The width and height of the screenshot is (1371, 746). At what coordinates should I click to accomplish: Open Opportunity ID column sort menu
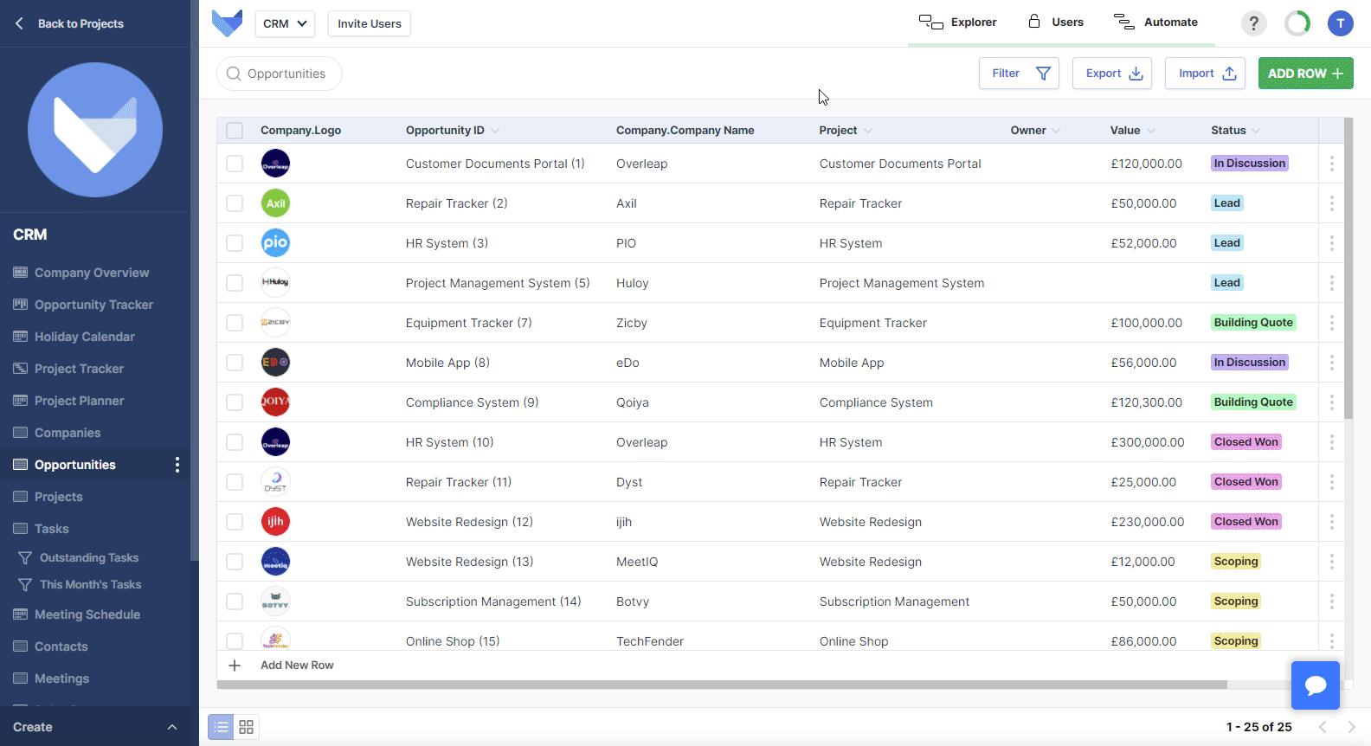[495, 131]
